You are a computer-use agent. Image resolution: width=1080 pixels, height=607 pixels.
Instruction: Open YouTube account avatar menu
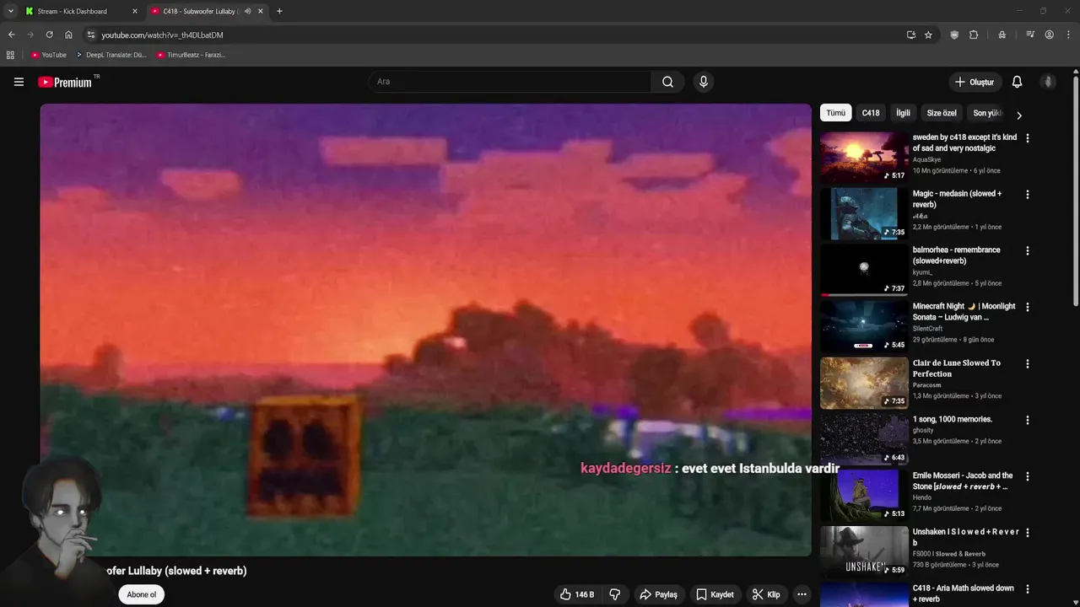1048,82
